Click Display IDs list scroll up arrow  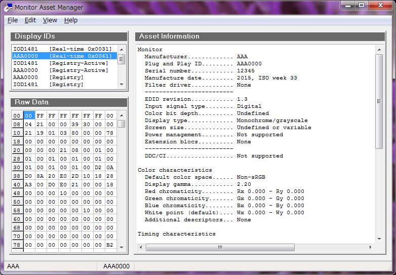[122, 50]
